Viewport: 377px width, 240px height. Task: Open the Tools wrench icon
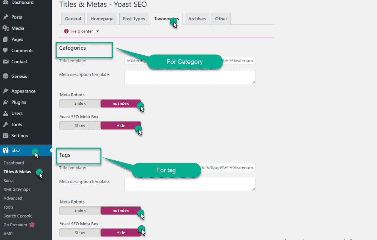pyautogui.click(x=6, y=125)
